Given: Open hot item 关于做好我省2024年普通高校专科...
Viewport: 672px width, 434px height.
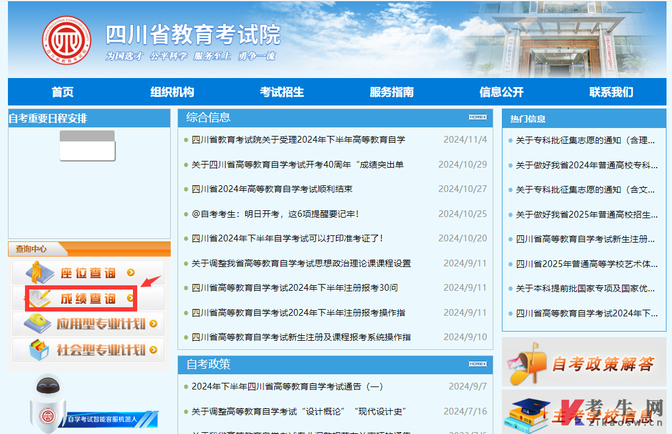Looking at the screenshot, I should [586, 165].
